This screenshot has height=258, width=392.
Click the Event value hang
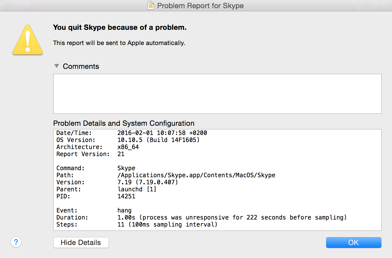pos(124,210)
